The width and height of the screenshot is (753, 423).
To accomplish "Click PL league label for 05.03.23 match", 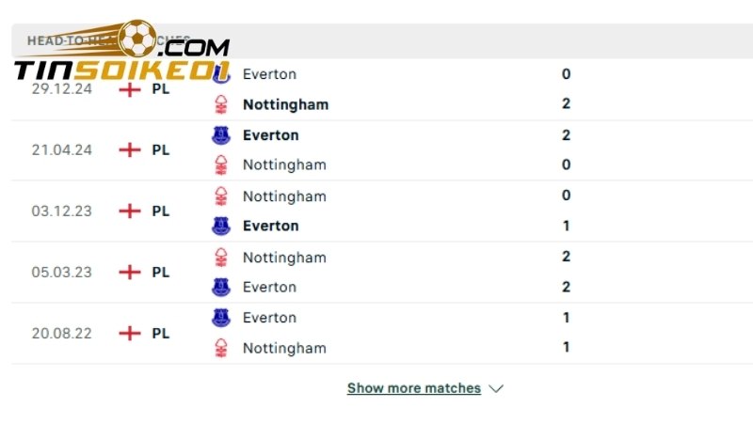I will click(161, 272).
